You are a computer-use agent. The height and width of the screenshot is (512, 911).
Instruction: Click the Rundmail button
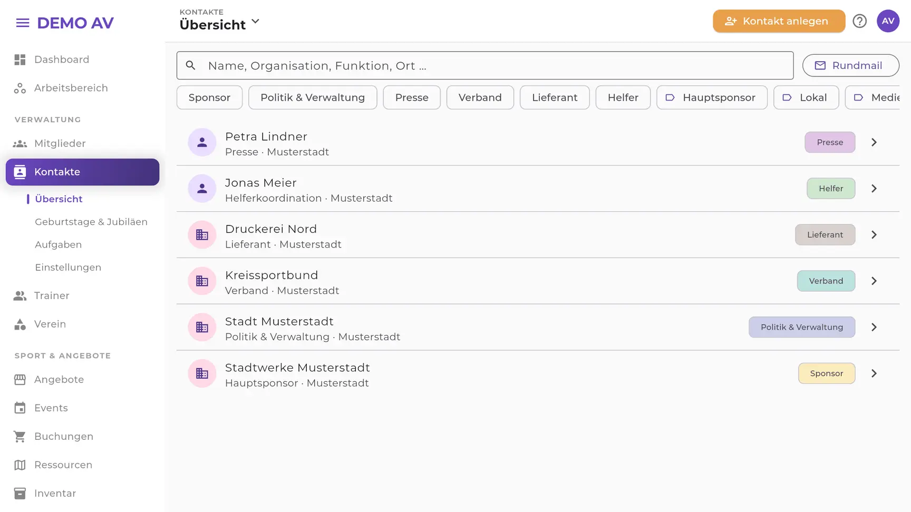(850, 65)
